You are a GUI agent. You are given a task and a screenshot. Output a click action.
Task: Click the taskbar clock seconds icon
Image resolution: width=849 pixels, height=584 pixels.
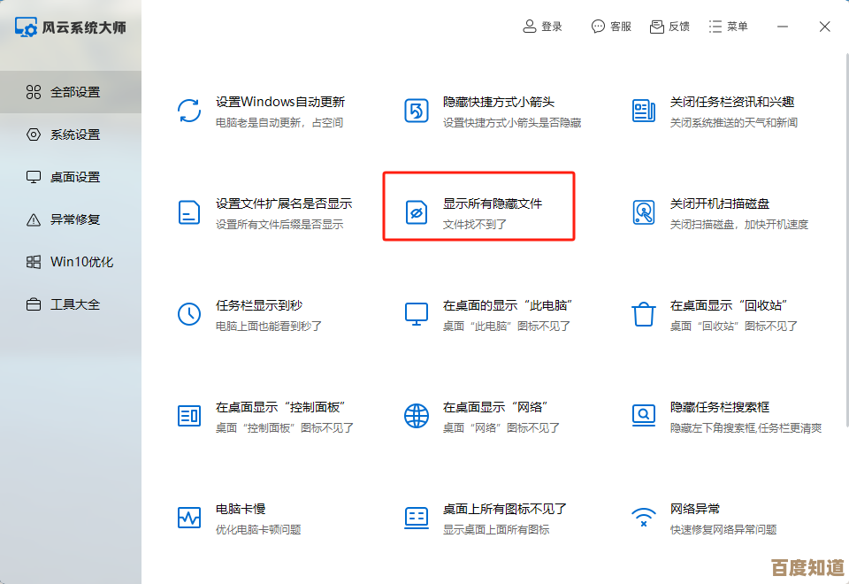[189, 313]
